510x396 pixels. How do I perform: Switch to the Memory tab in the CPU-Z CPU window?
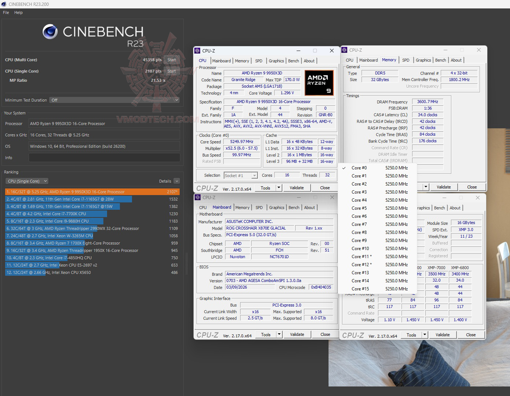point(242,61)
